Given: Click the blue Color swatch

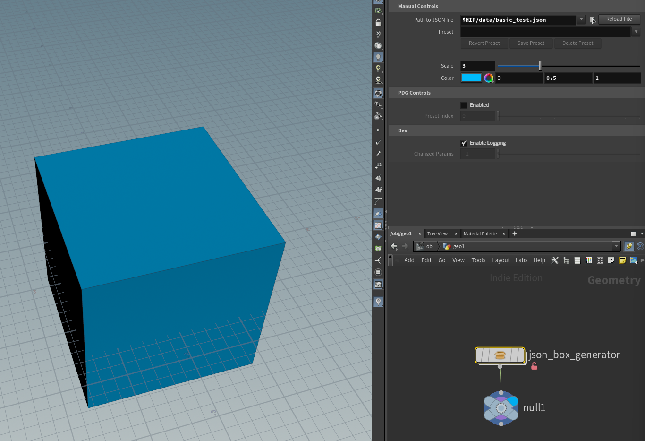Looking at the screenshot, I should pyautogui.click(x=471, y=78).
